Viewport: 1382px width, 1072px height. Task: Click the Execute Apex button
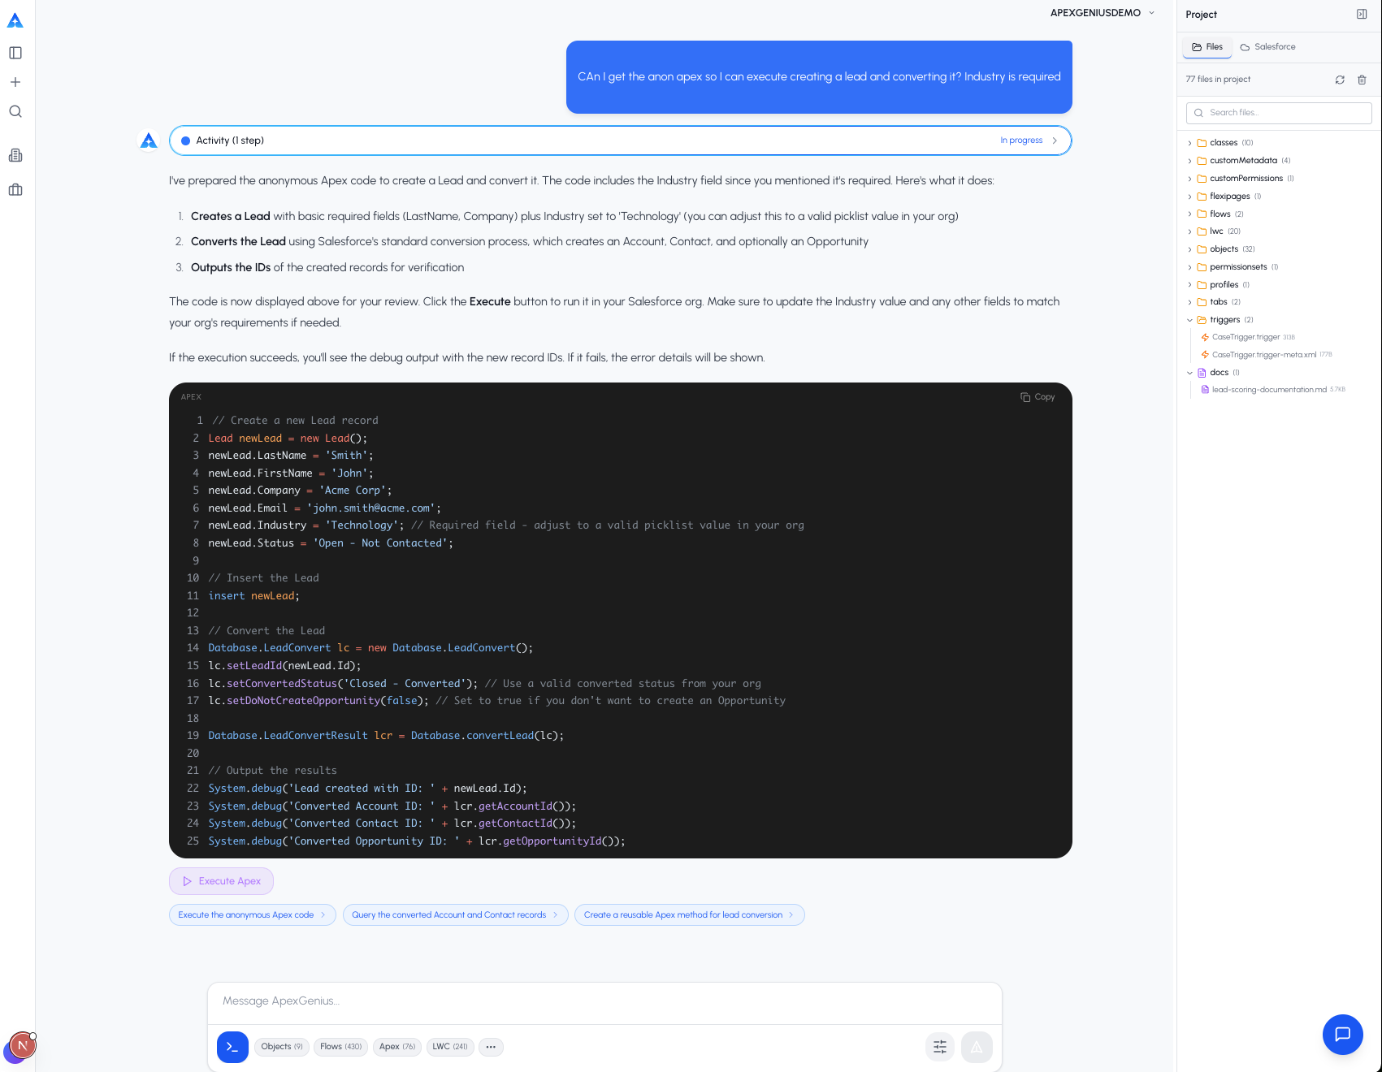pos(222,881)
